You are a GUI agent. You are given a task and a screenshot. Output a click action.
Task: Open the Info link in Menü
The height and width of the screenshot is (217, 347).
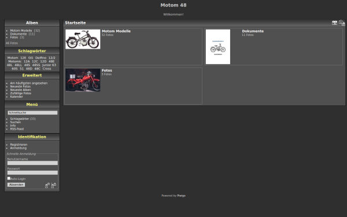(x=13, y=126)
